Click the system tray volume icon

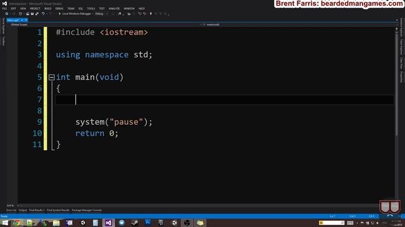(378, 223)
